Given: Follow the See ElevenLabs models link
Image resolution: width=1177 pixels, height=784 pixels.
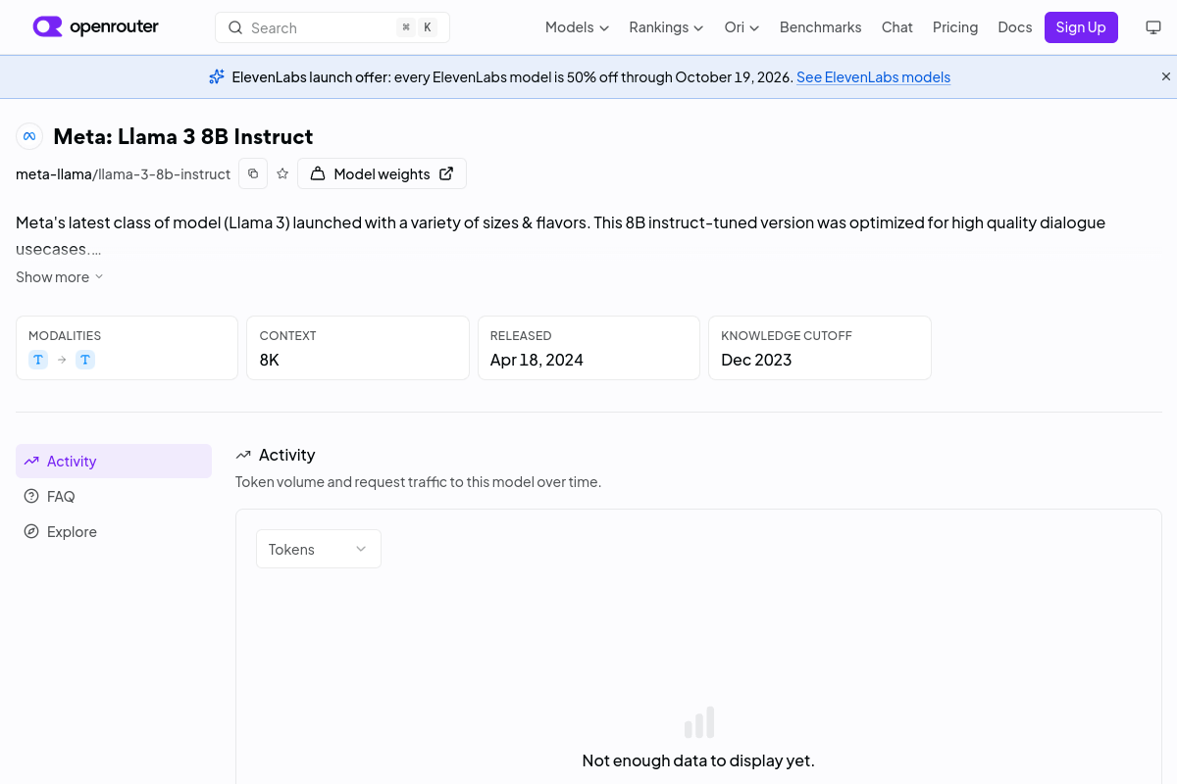Looking at the screenshot, I should [873, 77].
